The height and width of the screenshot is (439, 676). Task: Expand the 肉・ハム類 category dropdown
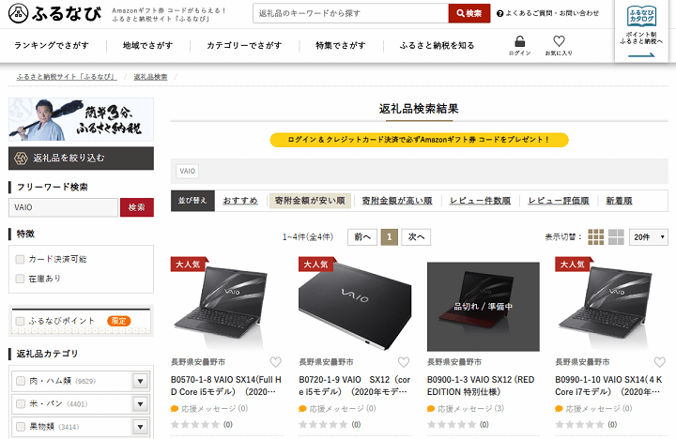pos(140,381)
